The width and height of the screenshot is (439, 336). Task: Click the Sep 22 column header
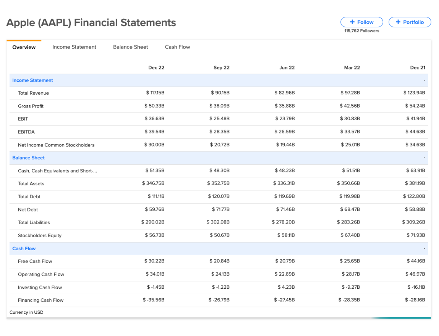pos(222,68)
